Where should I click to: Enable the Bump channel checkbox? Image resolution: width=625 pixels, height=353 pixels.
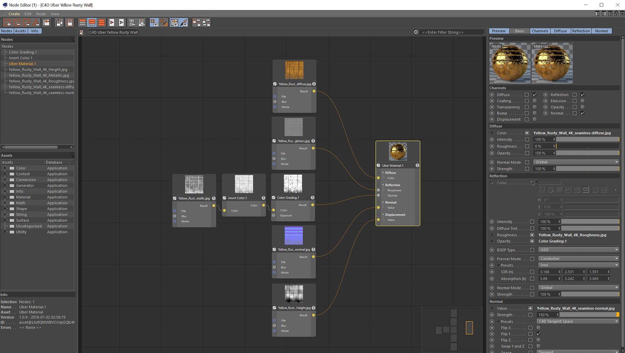pyautogui.click(x=534, y=113)
